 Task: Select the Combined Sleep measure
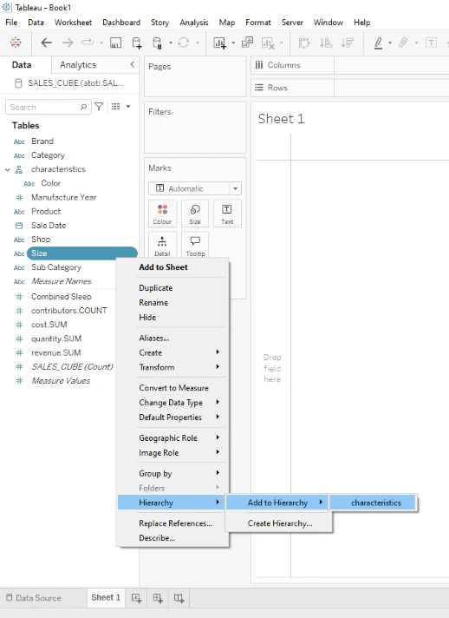click(x=61, y=296)
